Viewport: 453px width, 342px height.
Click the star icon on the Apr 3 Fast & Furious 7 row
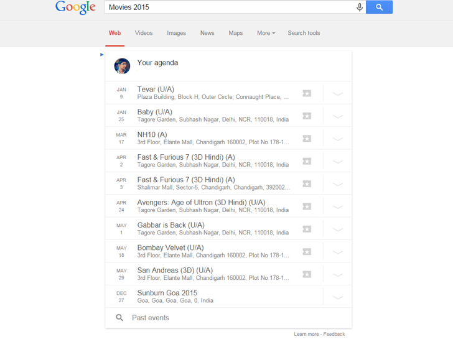coord(307,184)
